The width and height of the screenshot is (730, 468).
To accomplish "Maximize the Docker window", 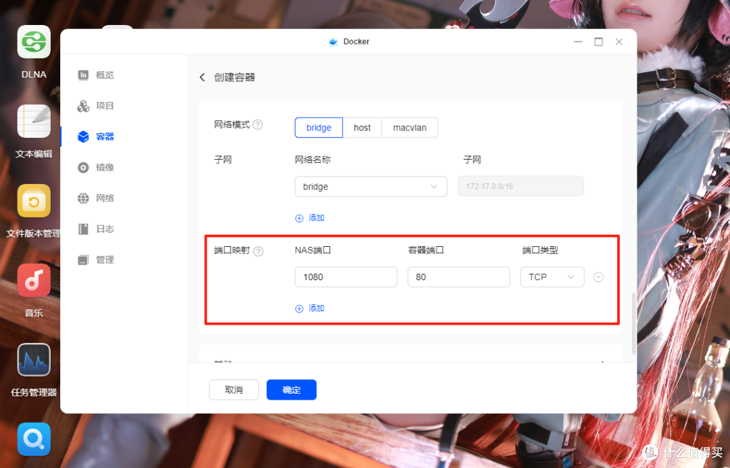I will pos(599,42).
